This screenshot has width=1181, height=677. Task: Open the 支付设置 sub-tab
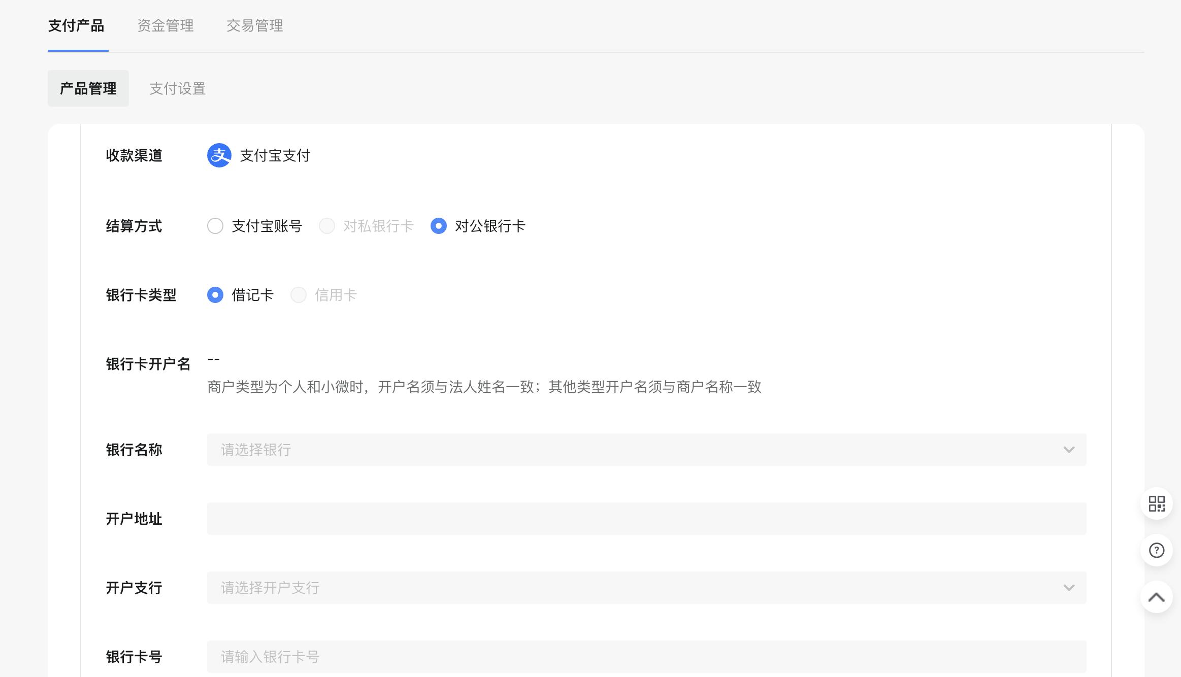[x=178, y=88]
